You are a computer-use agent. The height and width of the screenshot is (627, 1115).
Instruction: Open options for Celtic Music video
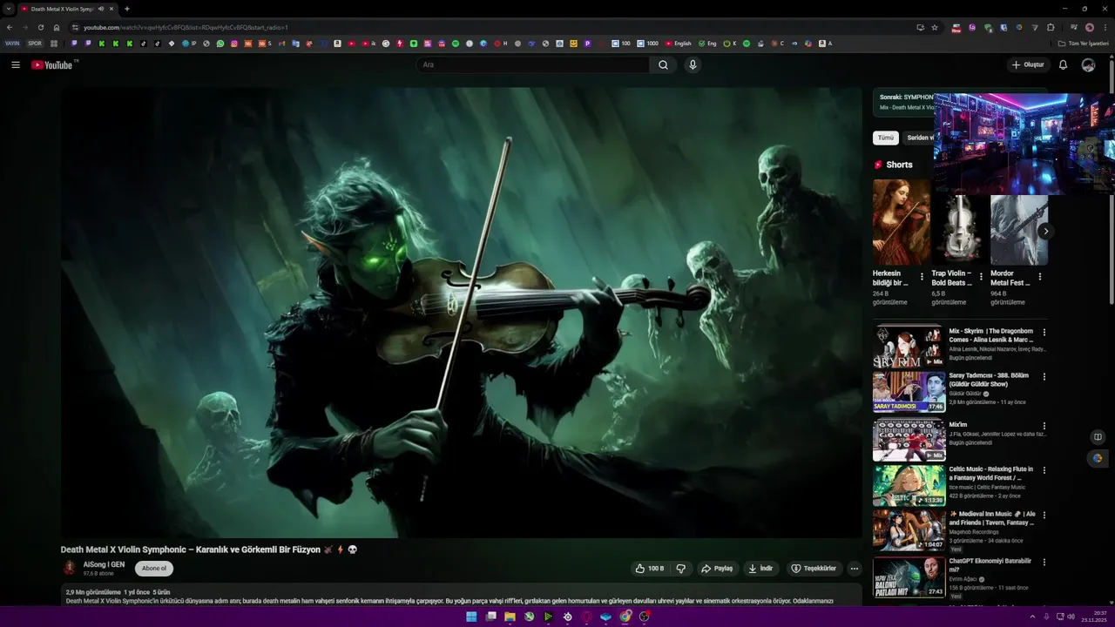(x=1044, y=470)
